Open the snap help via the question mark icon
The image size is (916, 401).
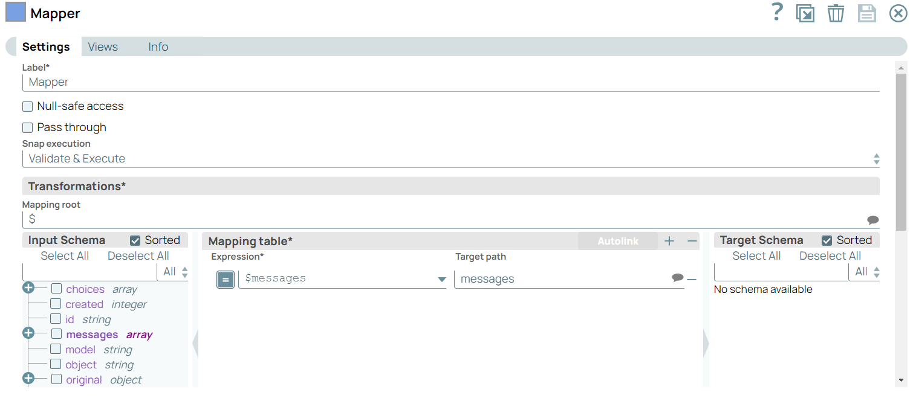point(777,12)
